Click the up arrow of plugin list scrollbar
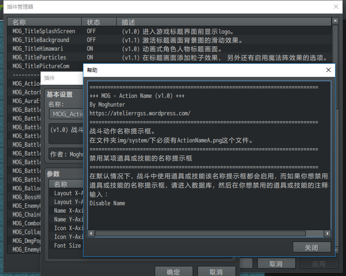Image resolution: width=346 pixels, height=276 pixels. click(x=335, y=21)
